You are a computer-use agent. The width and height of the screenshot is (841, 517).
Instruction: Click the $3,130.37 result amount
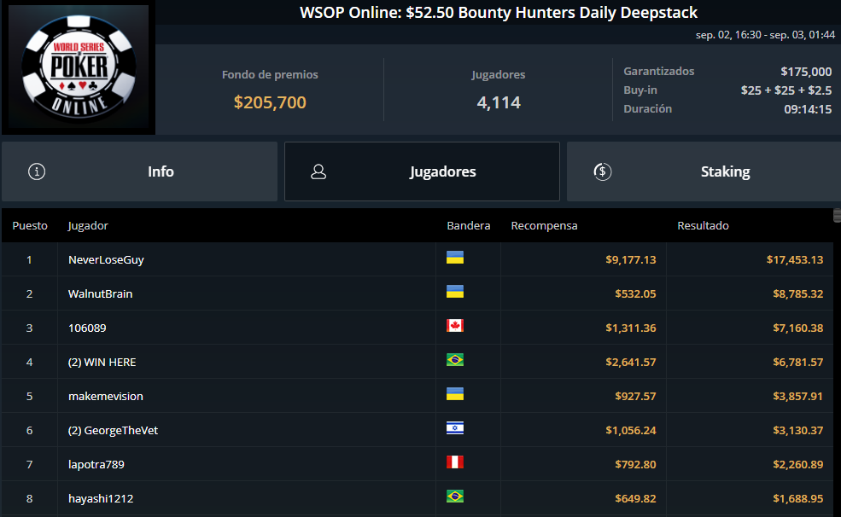point(798,430)
